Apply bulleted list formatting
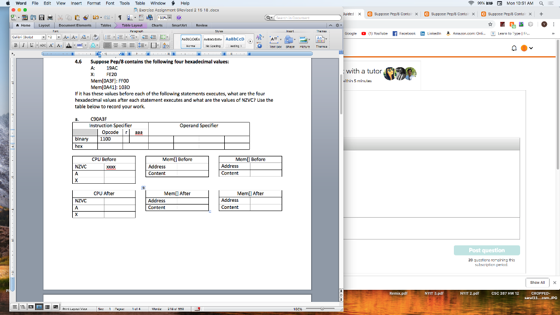 108,37
